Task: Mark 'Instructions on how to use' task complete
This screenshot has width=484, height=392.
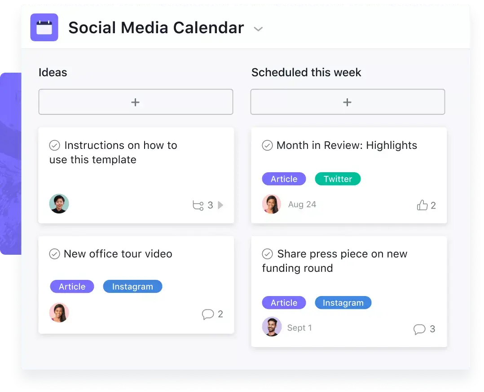Action: pyautogui.click(x=55, y=145)
